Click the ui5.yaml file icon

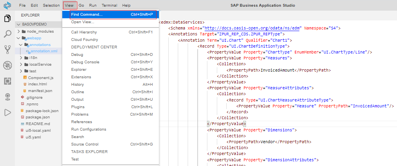pyautogui.click(x=22, y=137)
